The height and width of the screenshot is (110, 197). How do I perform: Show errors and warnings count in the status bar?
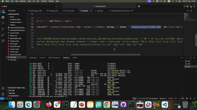coord(8,98)
